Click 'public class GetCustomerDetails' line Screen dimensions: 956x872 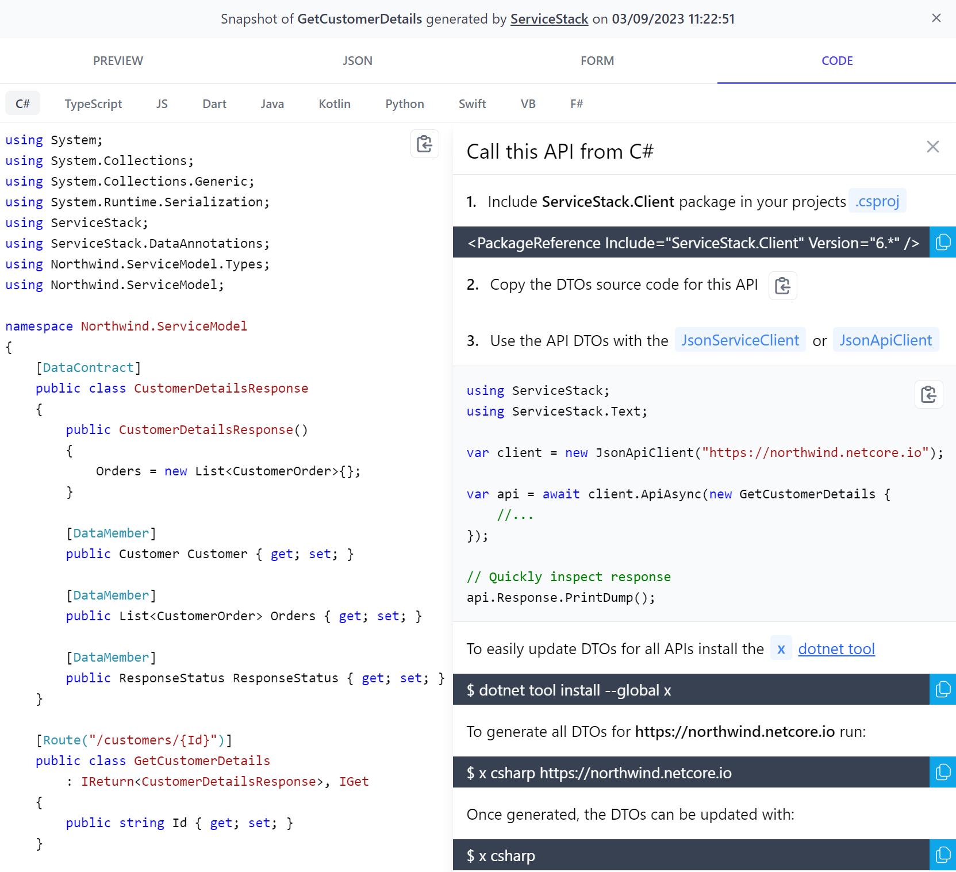153,760
